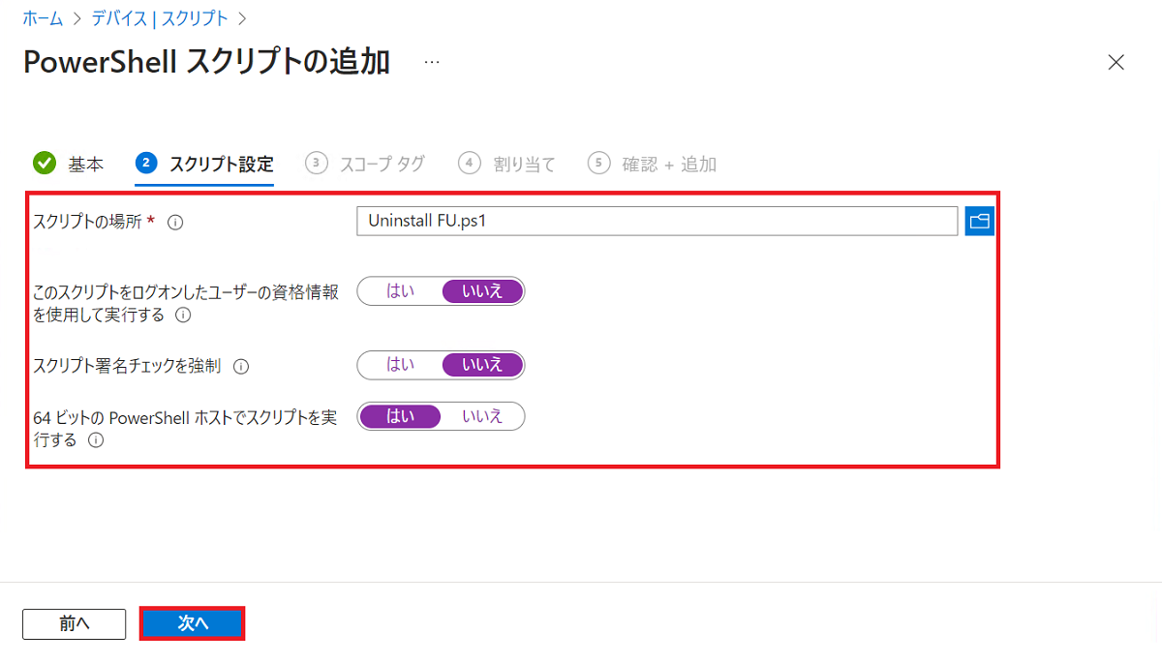1162x664 pixels.
Task: Select いいえ for run with user credentials
Action: (x=482, y=290)
